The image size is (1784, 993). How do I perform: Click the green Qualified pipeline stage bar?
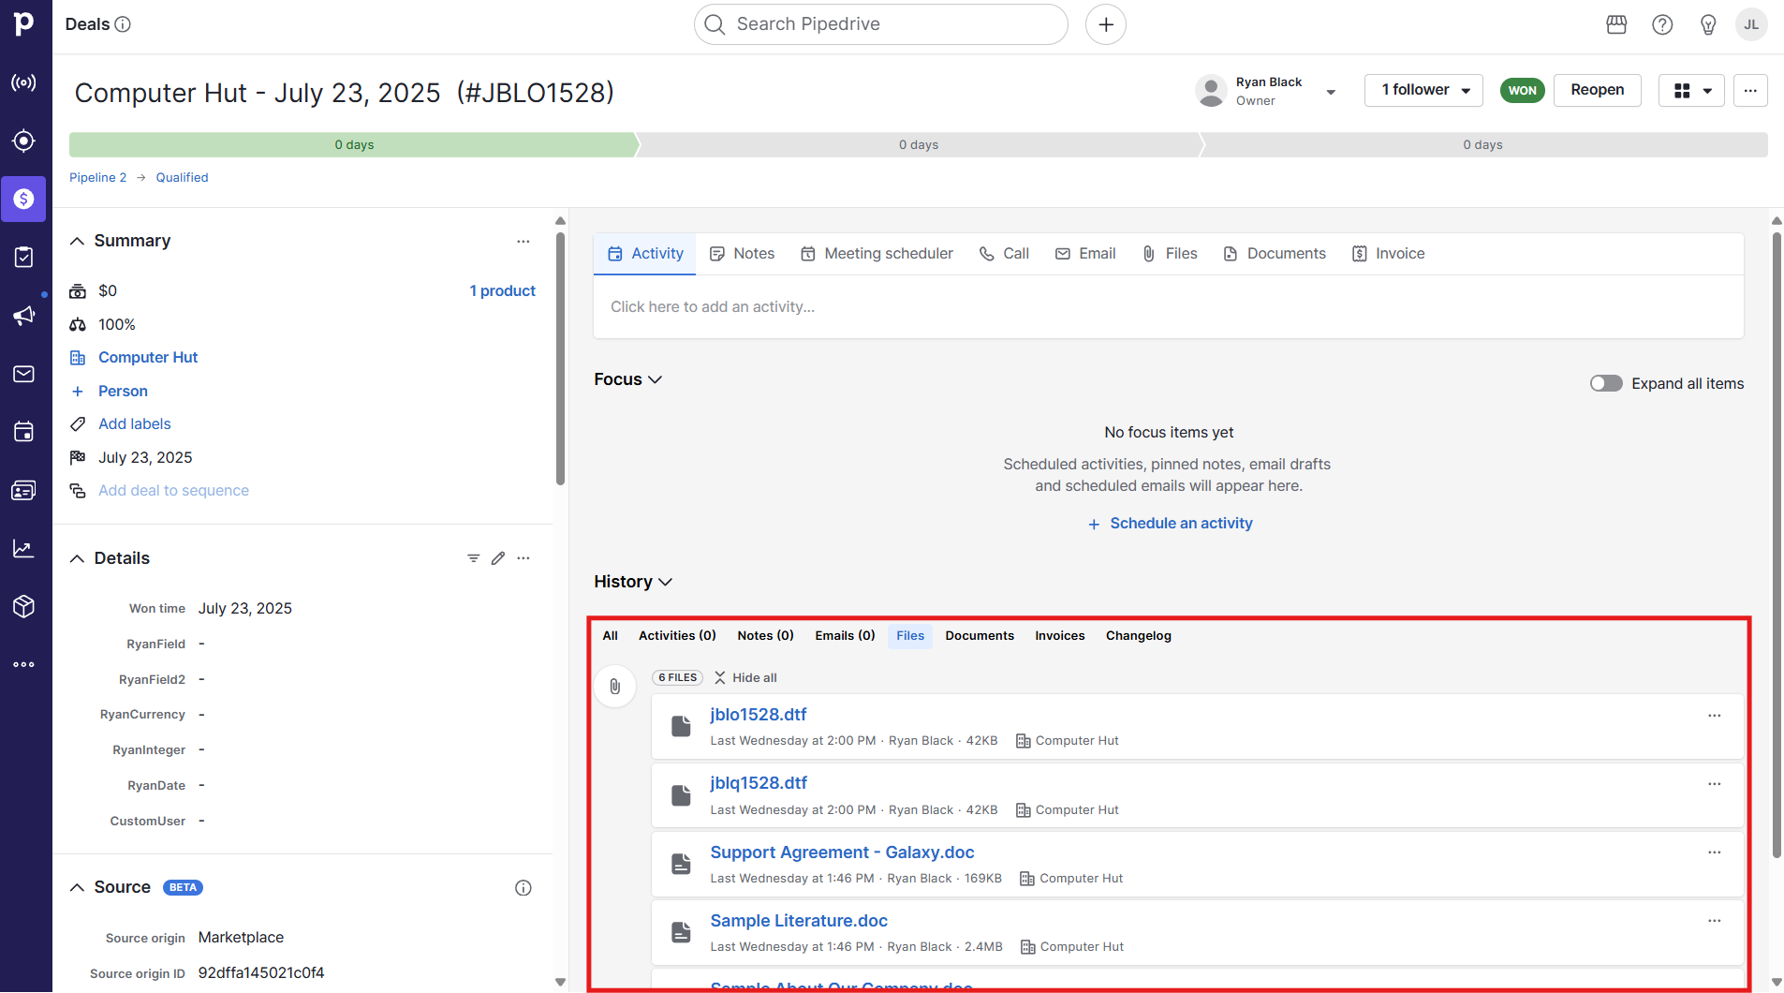coord(353,144)
